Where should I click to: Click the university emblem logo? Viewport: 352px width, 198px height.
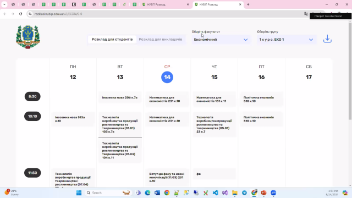coord(28,37)
